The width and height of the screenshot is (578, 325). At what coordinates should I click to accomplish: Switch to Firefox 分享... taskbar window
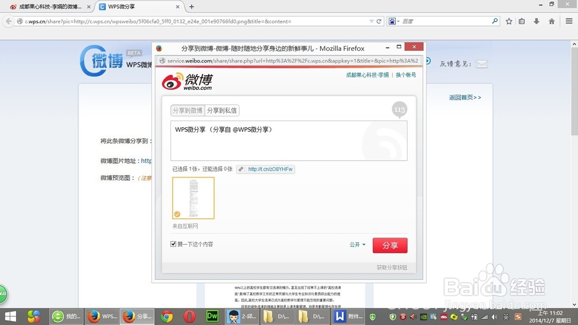point(138,316)
